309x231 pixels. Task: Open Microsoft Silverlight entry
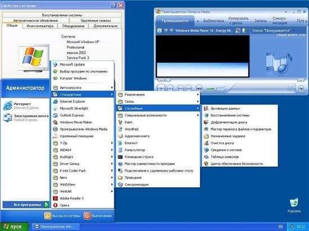pyautogui.click(x=83, y=108)
